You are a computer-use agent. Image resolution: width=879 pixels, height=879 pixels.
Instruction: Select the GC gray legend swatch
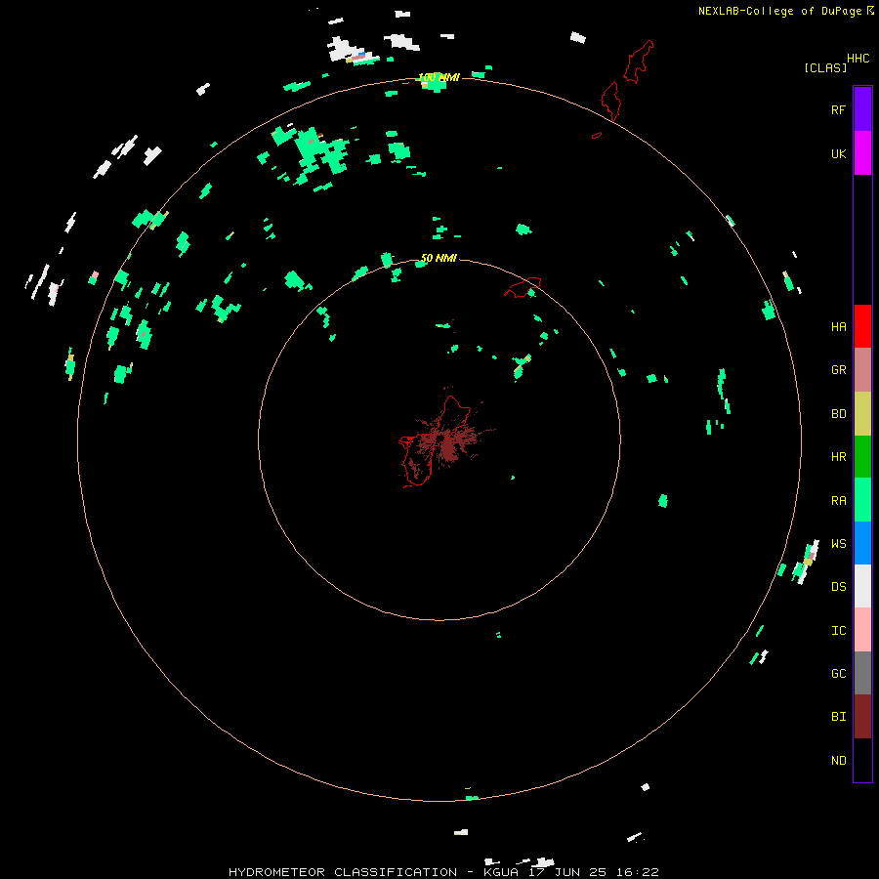click(862, 673)
